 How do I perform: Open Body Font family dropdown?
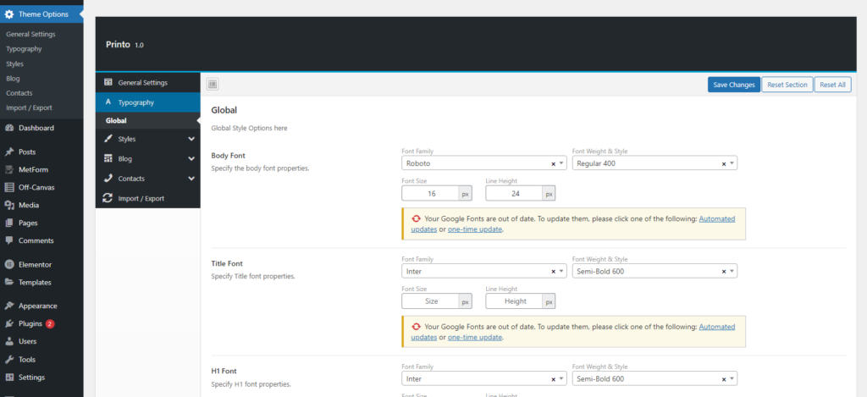pyautogui.click(x=562, y=163)
